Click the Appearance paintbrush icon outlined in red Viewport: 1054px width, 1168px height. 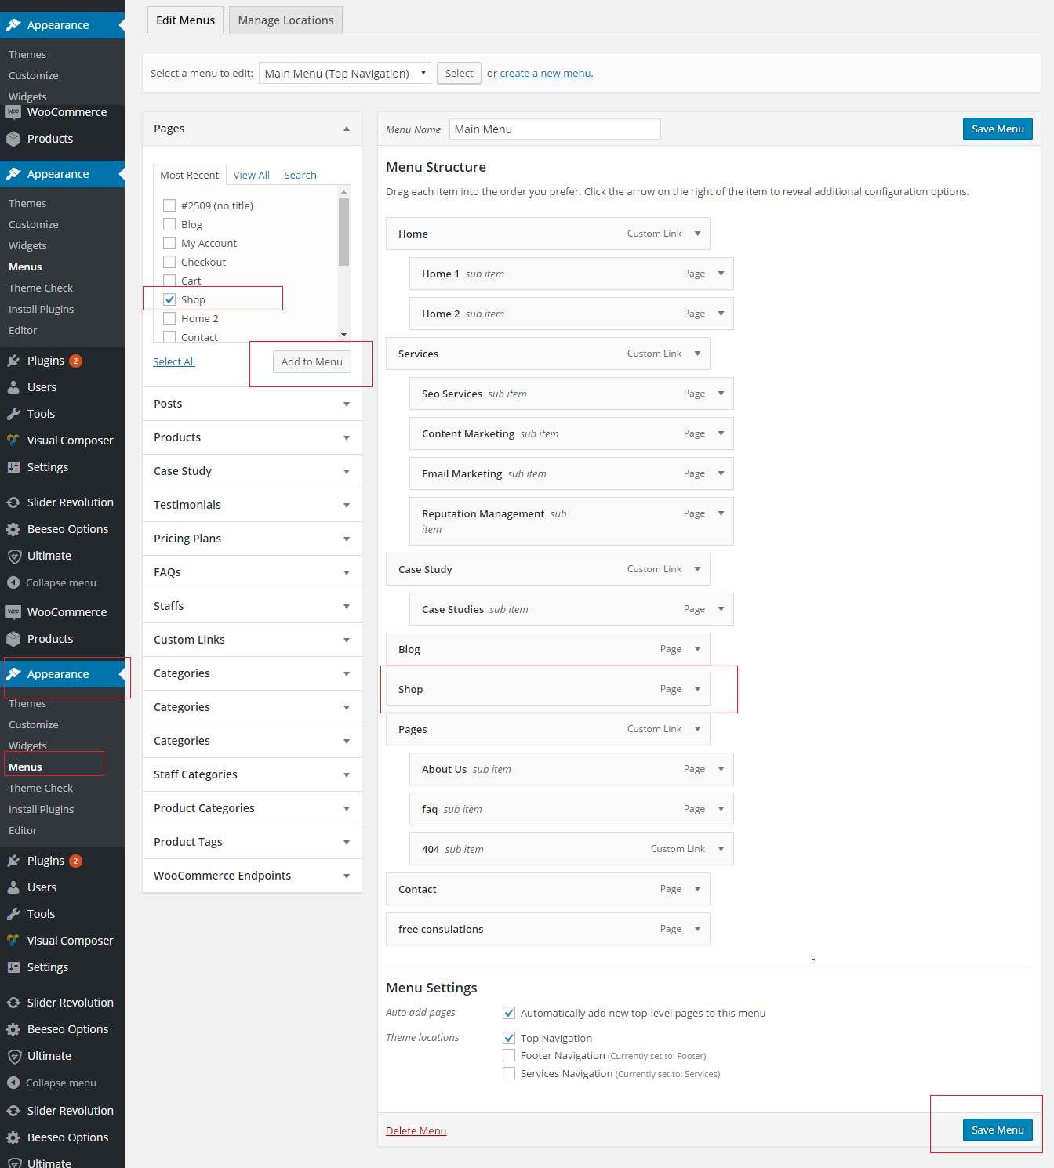(14, 674)
